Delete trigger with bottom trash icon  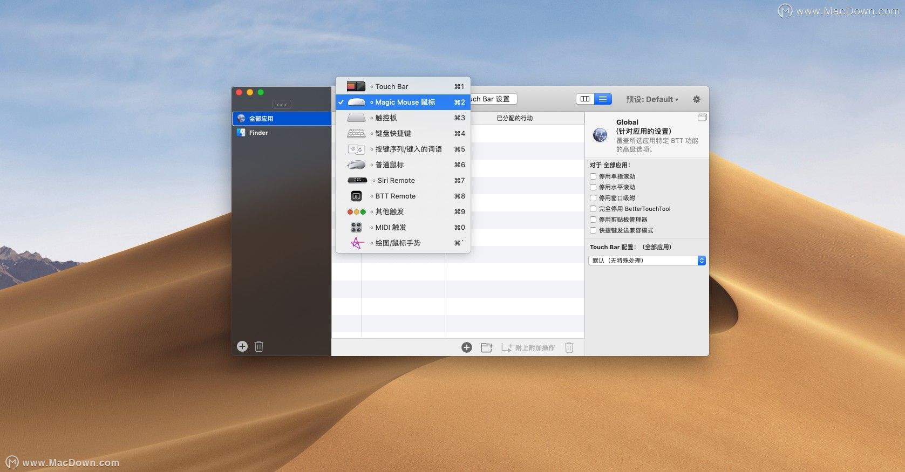pos(569,348)
